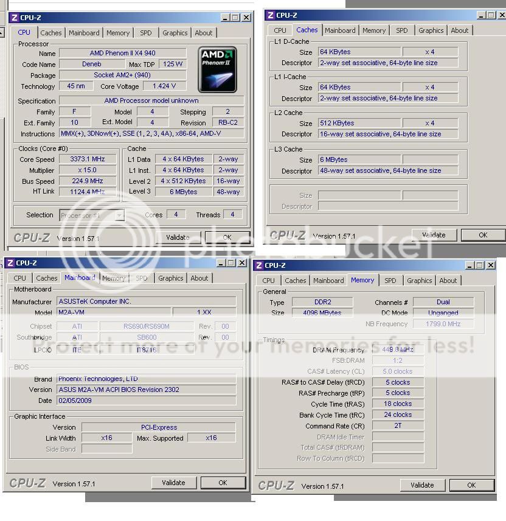Click the core speed value "3373.1 MHz"
The image size is (506, 521).
click(x=88, y=159)
